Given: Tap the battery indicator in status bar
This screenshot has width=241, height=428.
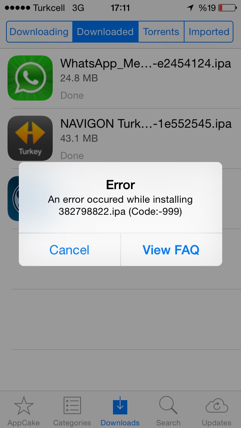Looking at the screenshot, I should [x=227, y=8].
